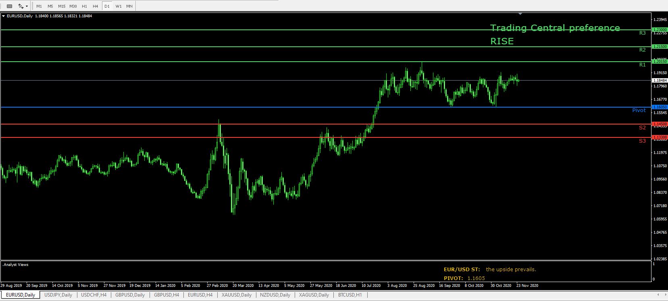The width and height of the screenshot is (668, 301).
Task: Click the blue Pivot label
Action: [639, 110]
